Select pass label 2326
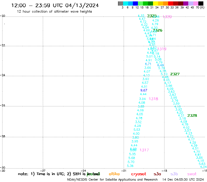The image size is (207, 182). point(157,31)
